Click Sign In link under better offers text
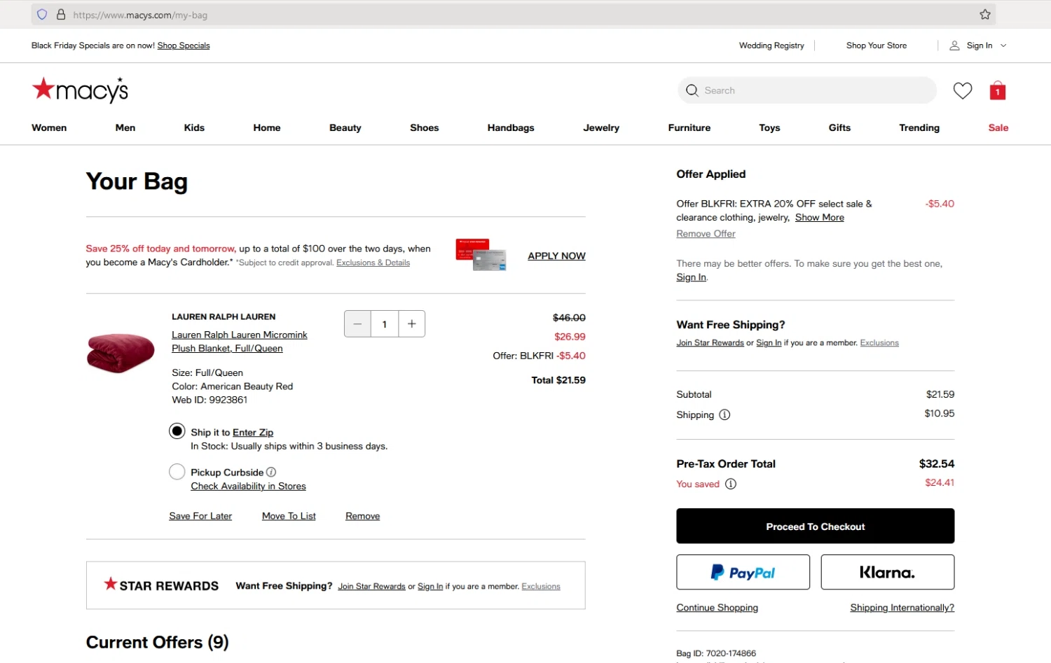This screenshot has width=1051, height=663. pos(691,277)
